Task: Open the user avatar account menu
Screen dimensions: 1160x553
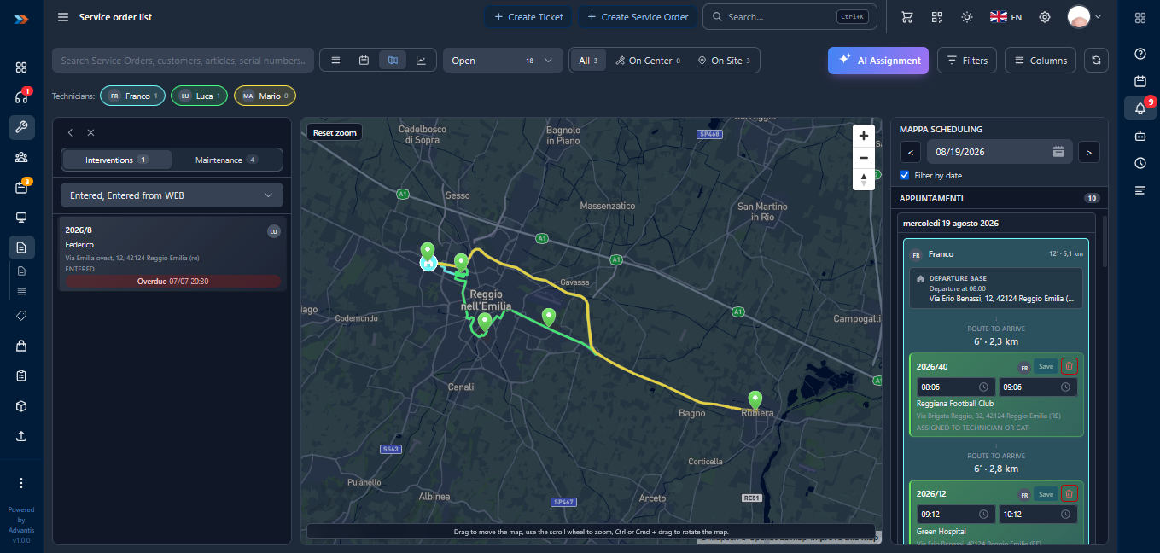Action: [x=1084, y=17]
